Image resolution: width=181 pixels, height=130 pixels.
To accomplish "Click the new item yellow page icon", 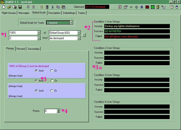I will [42, 7].
